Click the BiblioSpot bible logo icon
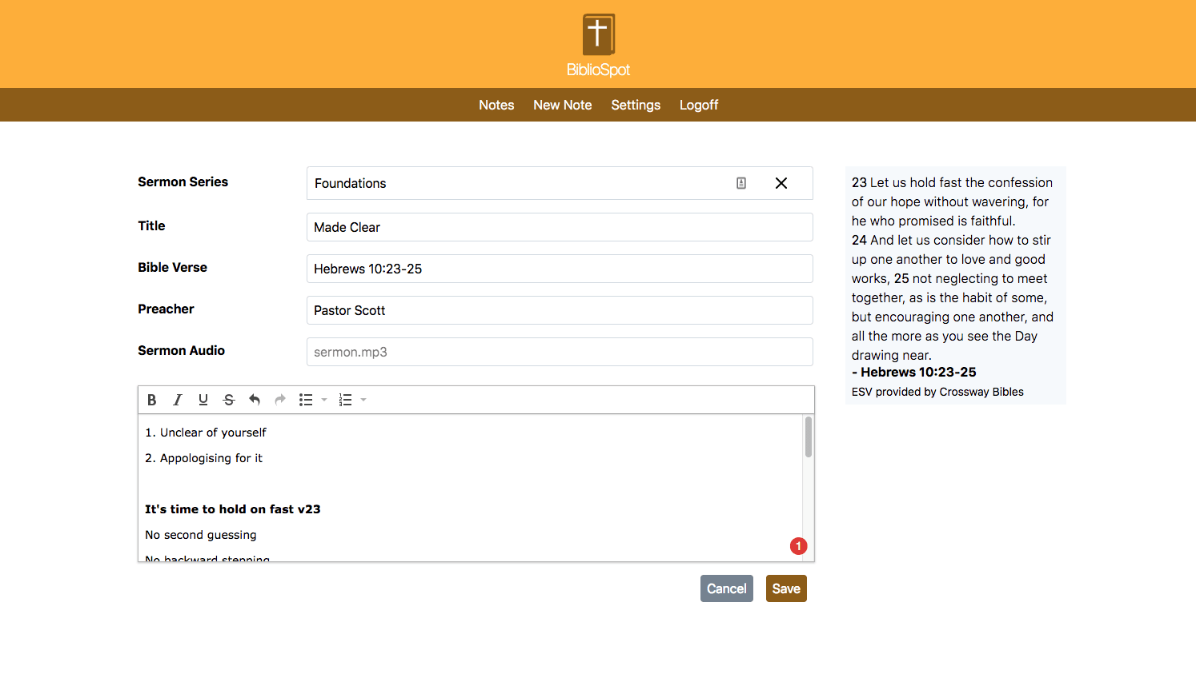The height and width of the screenshot is (686, 1196). [x=598, y=34]
